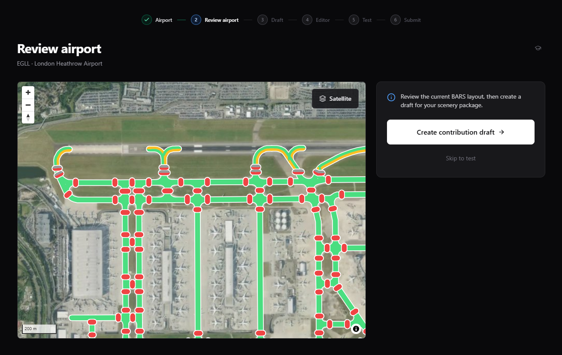Select the Draft step
Viewport: 562px width, 355px height.
[x=270, y=20]
